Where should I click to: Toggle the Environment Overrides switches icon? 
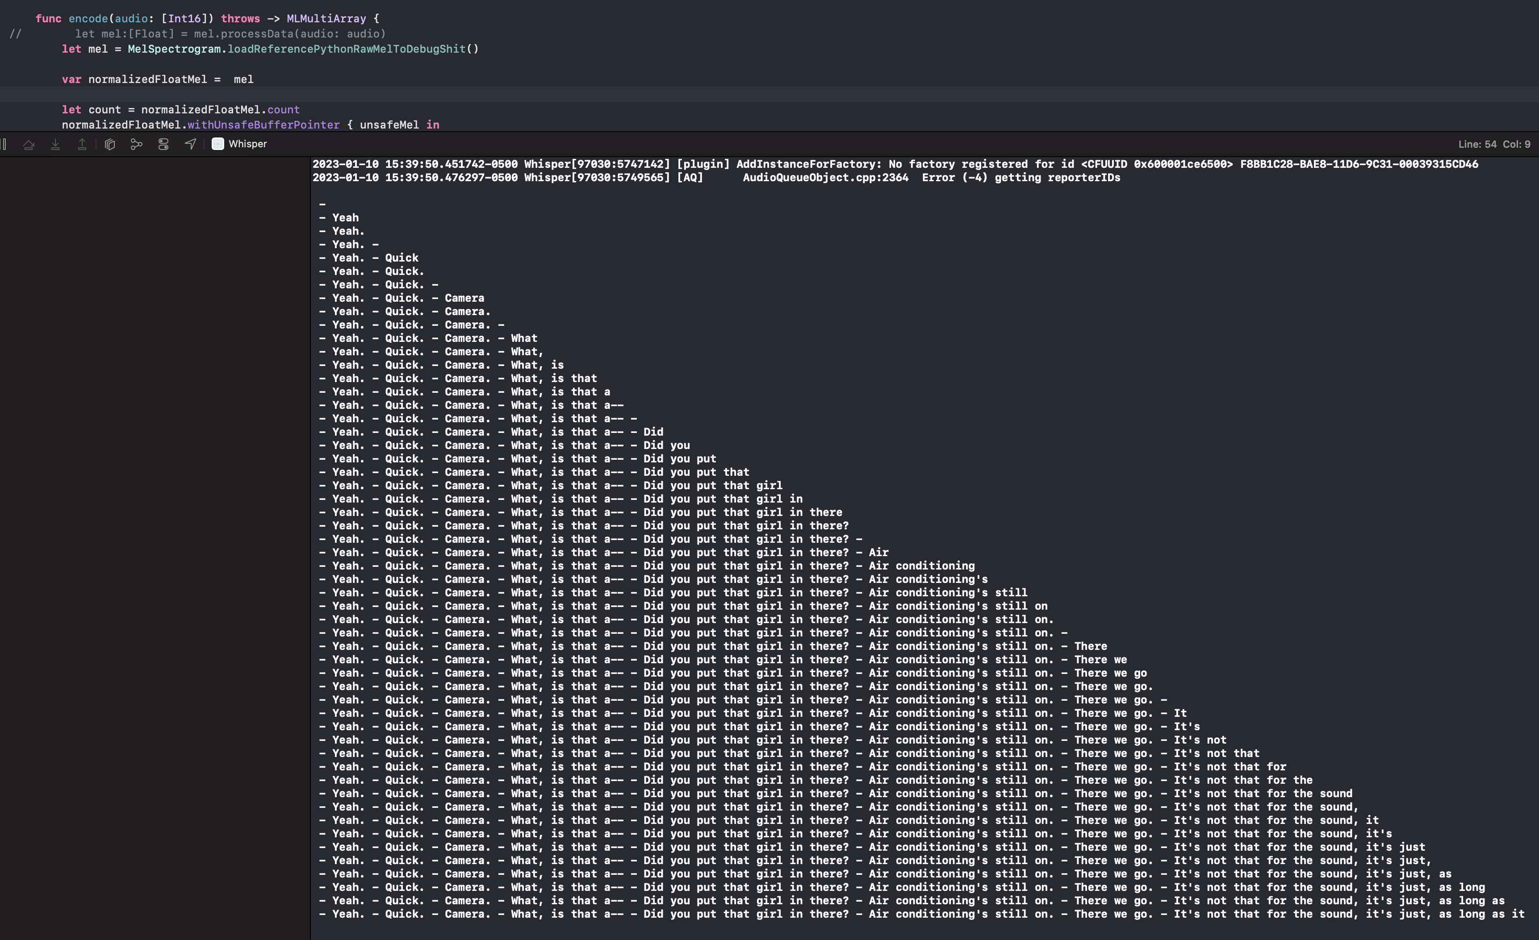click(x=163, y=144)
